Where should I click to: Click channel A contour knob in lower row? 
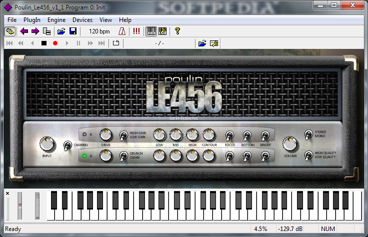click(208, 156)
